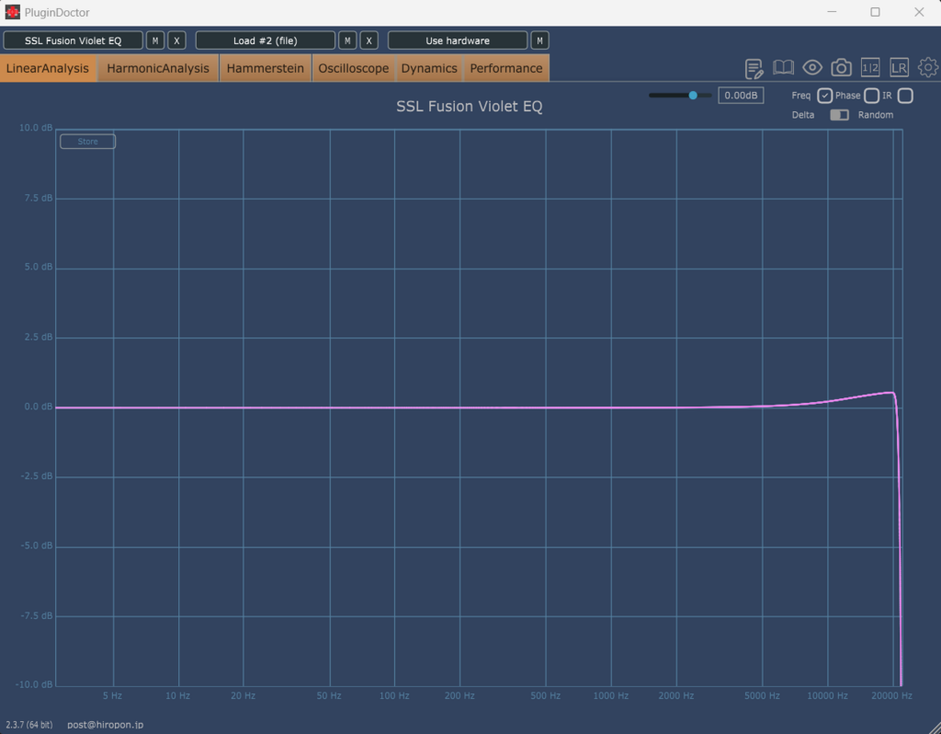Click the -10.0 dB axis label
The image size is (941, 734).
34,684
